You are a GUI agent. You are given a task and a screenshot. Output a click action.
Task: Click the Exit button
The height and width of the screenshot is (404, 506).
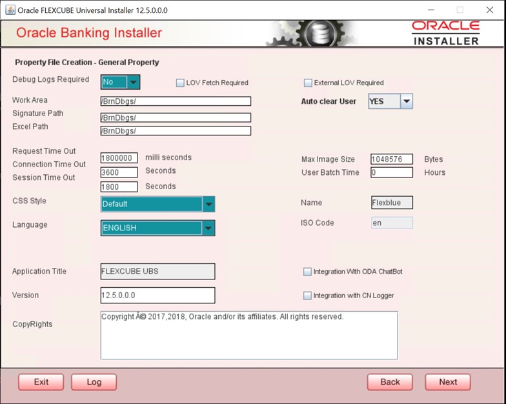coord(41,382)
